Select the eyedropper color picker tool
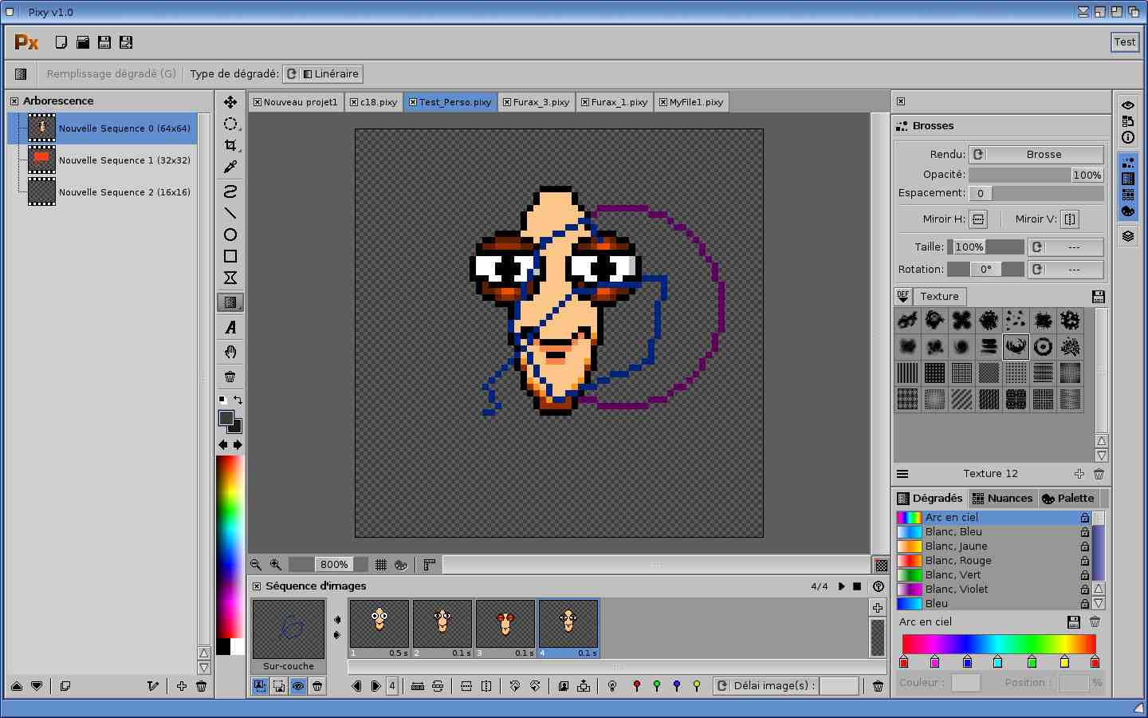The image size is (1148, 718). tap(230, 167)
